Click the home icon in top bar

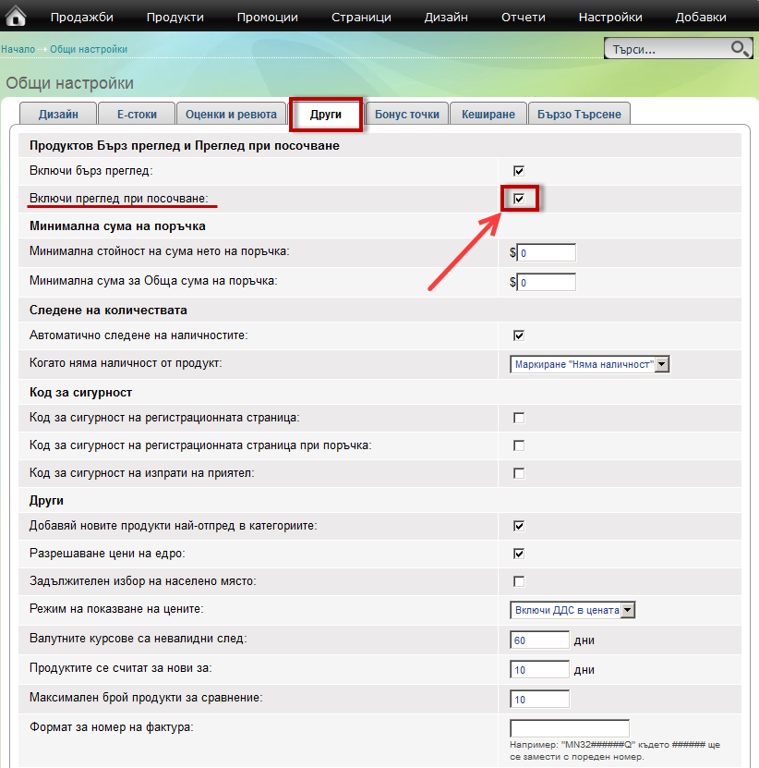pyautogui.click(x=17, y=16)
